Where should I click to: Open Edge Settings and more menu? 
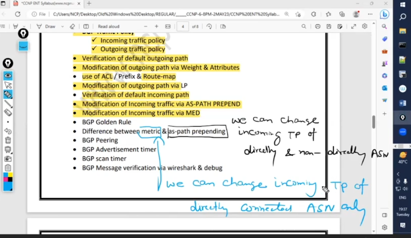(x=370, y=14)
